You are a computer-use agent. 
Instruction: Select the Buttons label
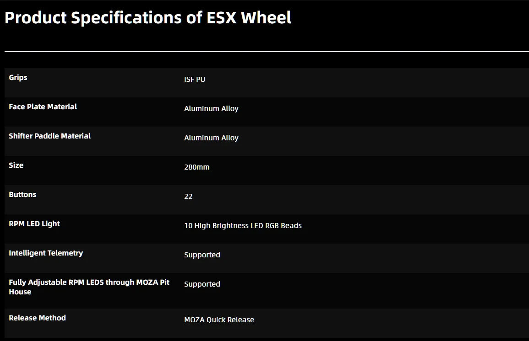click(22, 195)
